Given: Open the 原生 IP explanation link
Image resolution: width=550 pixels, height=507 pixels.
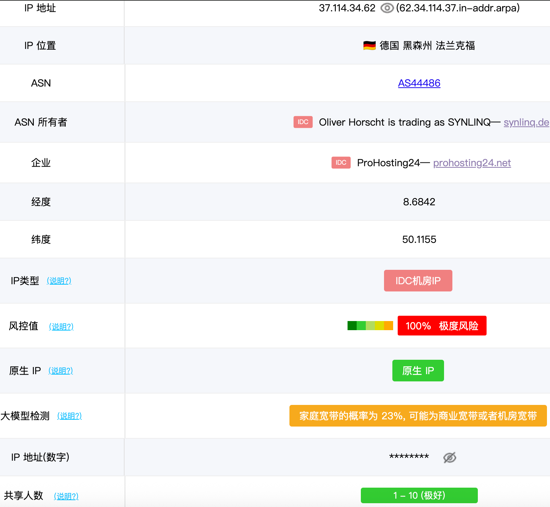Looking at the screenshot, I should pos(60,371).
